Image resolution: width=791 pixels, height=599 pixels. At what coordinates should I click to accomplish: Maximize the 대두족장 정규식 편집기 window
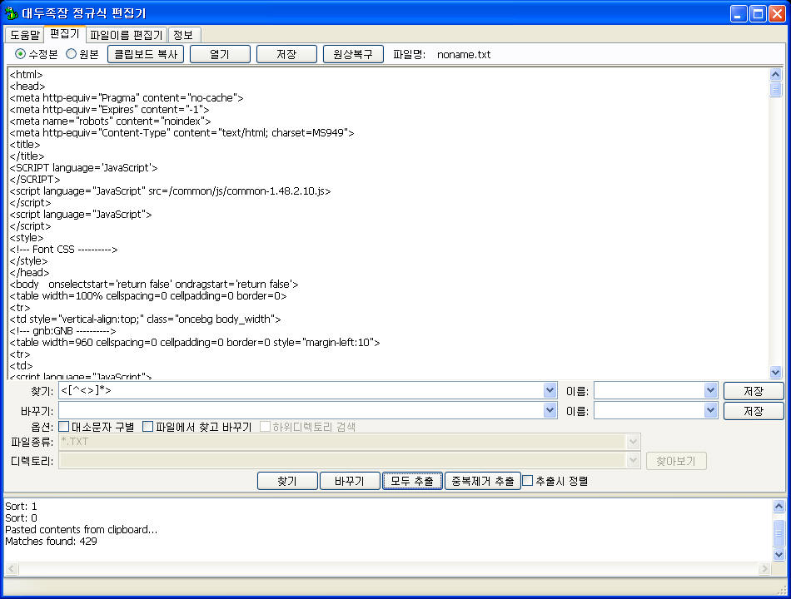(x=758, y=13)
